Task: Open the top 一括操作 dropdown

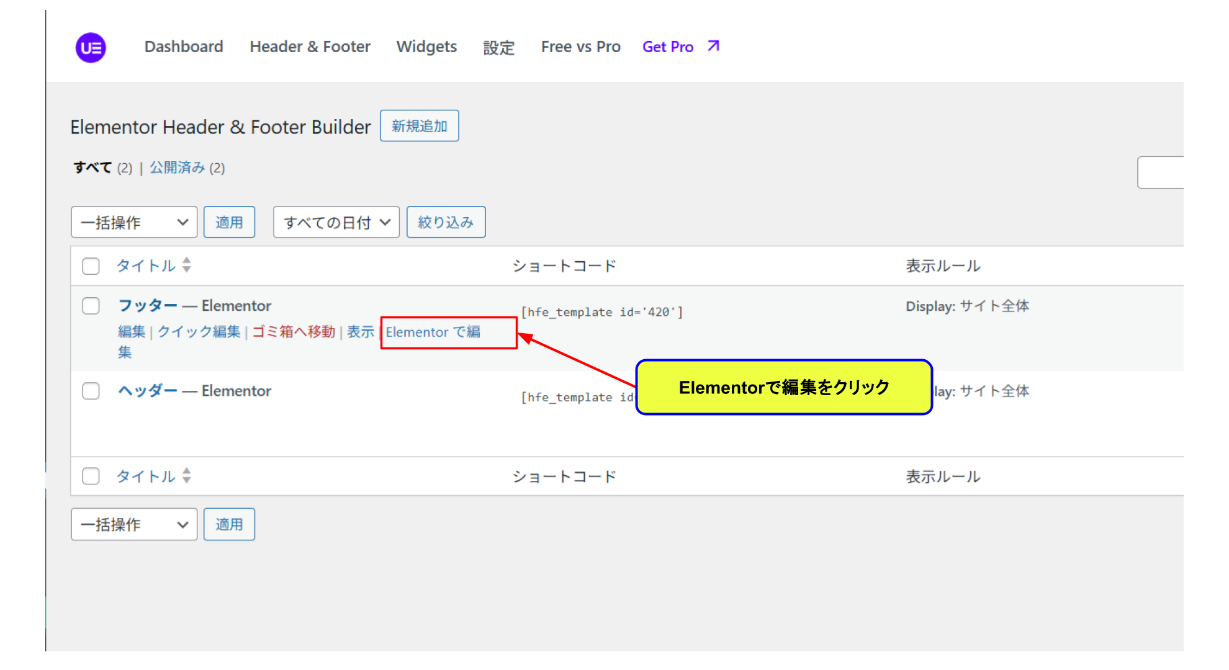Action: pos(134,222)
